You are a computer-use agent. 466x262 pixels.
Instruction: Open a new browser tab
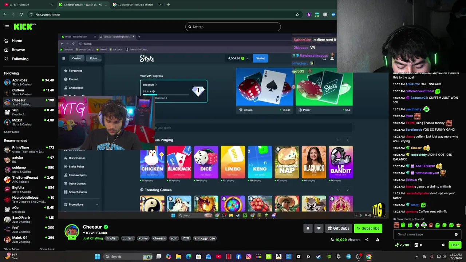pyautogui.click(x=168, y=5)
